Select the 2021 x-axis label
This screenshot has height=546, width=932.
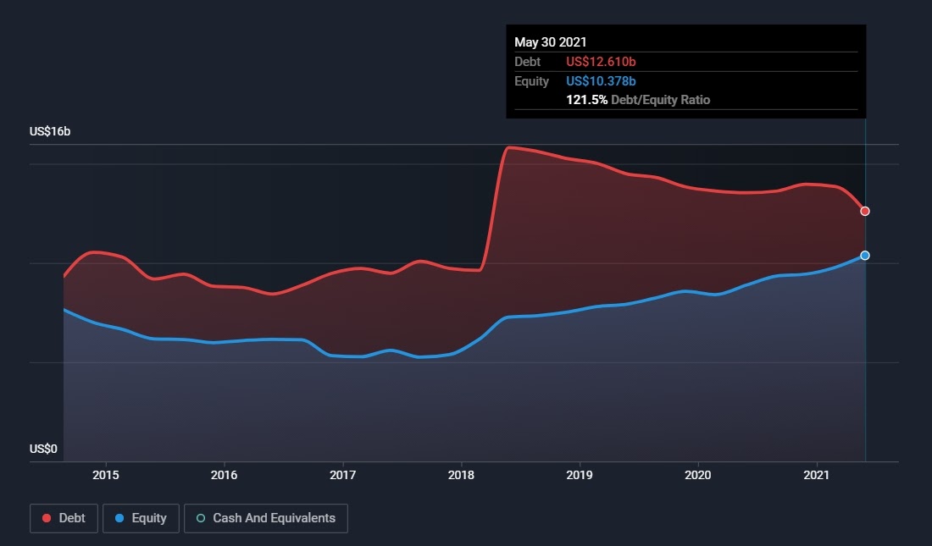click(816, 475)
